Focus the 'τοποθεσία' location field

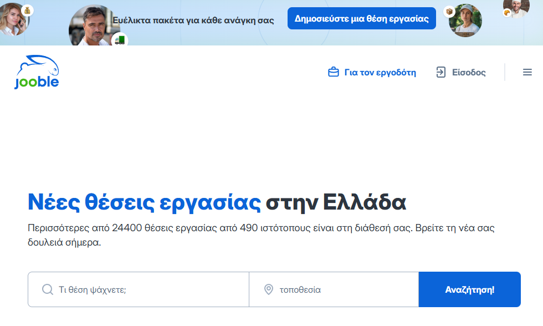point(334,289)
